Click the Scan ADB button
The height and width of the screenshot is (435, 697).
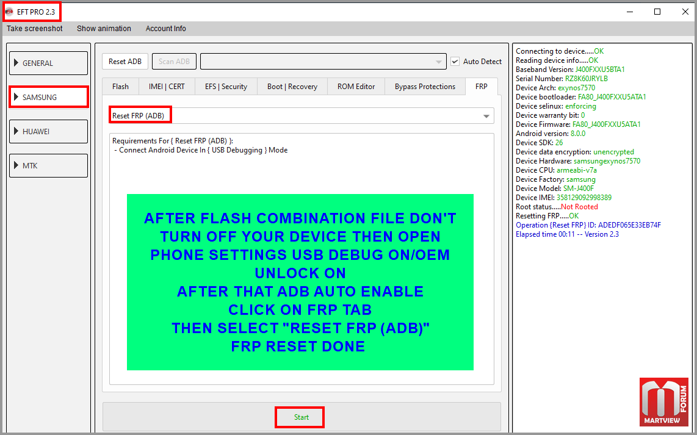click(174, 62)
